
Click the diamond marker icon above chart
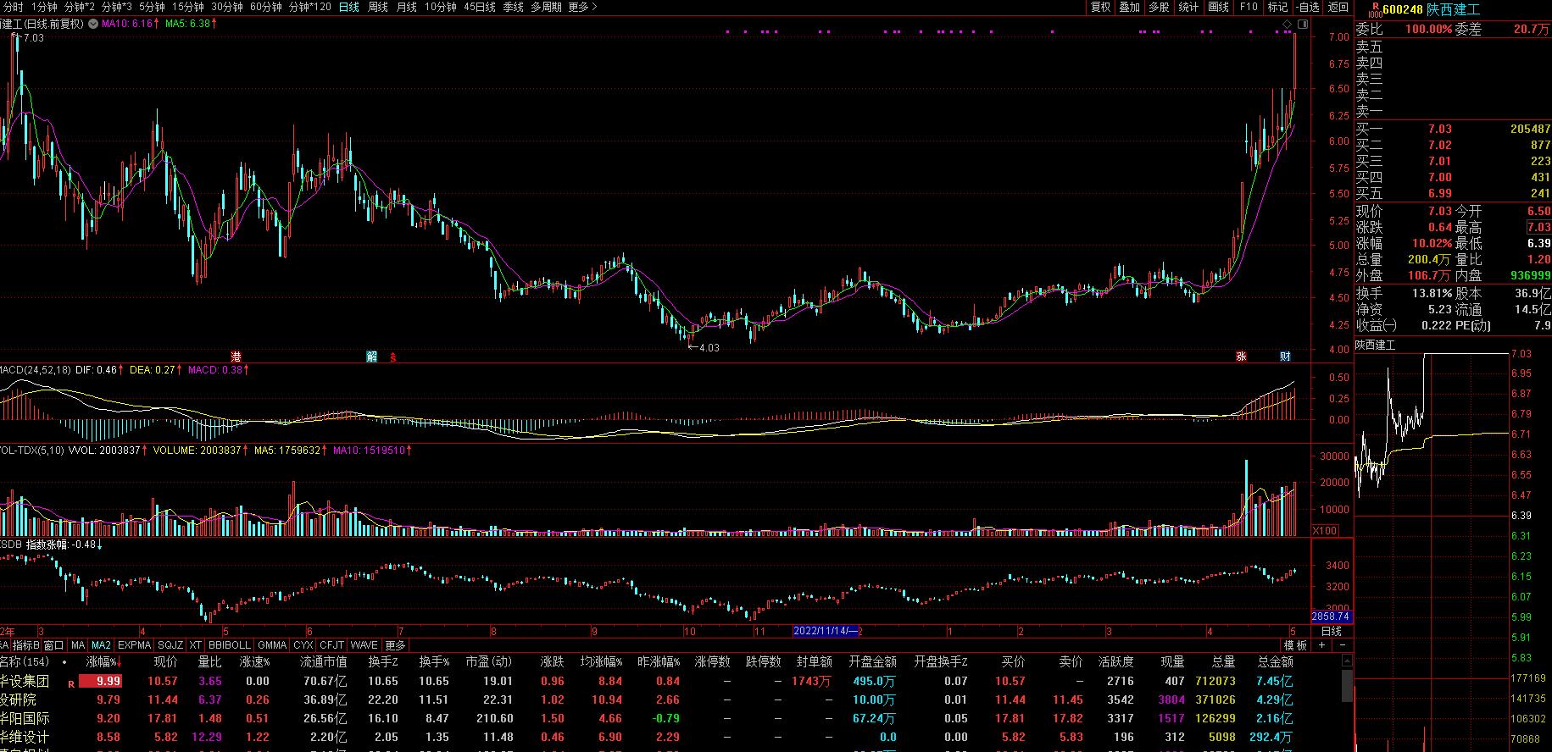click(1287, 24)
